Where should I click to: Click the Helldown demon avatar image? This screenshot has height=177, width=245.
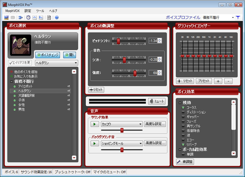coord(21,45)
